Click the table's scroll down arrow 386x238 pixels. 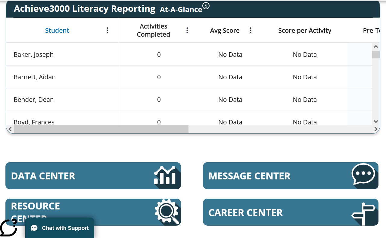point(375,122)
